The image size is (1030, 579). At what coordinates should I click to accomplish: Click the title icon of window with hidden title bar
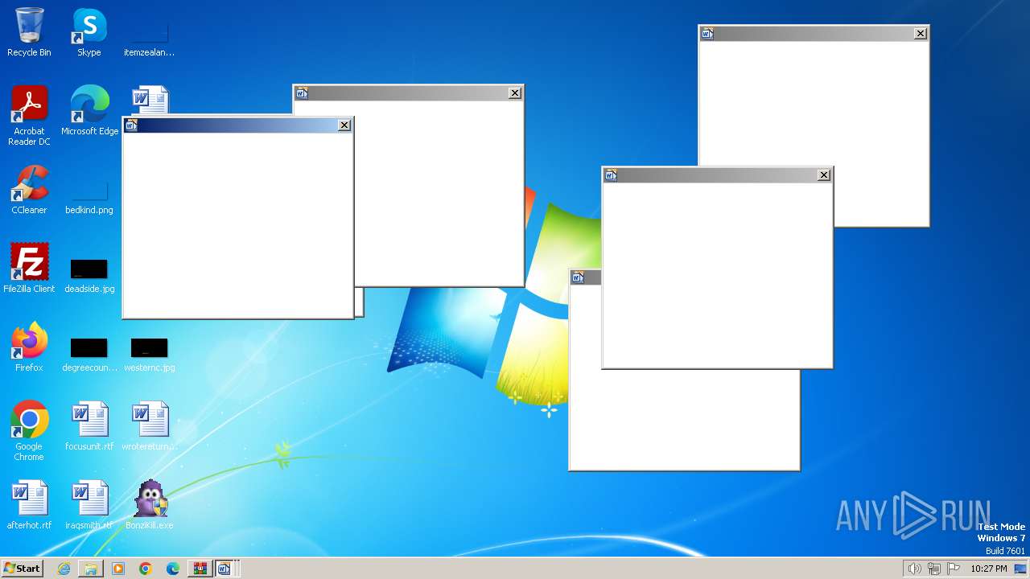[578, 277]
